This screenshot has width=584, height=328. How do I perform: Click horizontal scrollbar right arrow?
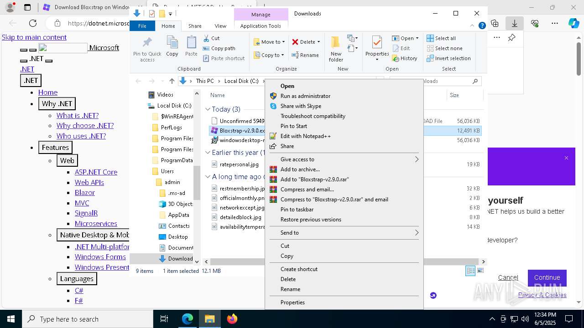coord(483,261)
